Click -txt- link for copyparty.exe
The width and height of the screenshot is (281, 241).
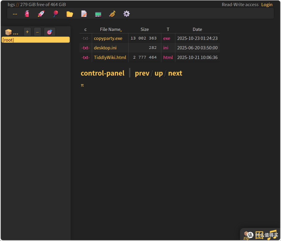[86, 38]
